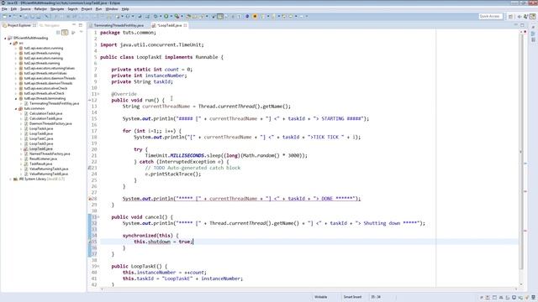Collapse the tut6.api.threads.terminating package
538x302 pixels.
tap(16, 99)
